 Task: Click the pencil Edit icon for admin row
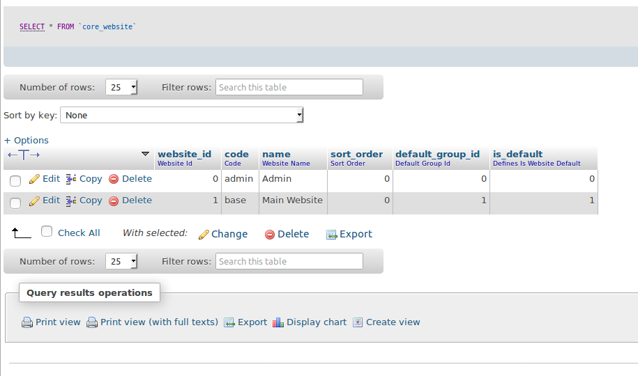(34, 179)
